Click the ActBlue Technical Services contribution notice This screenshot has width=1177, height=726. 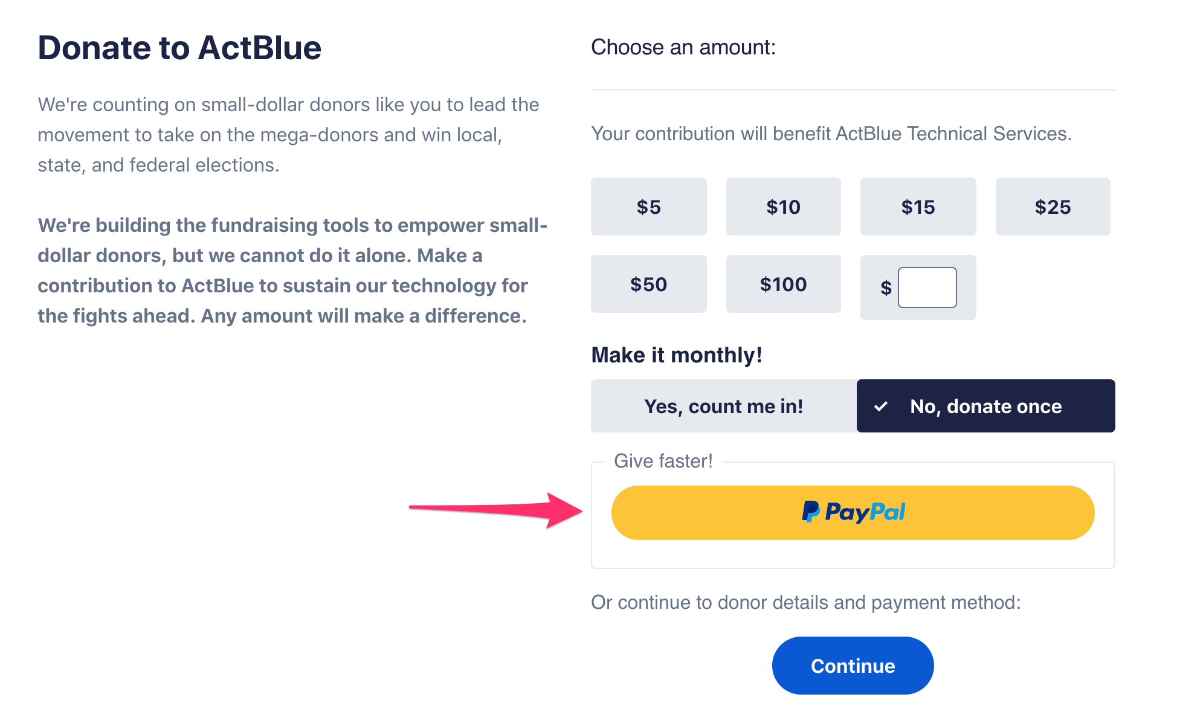pos(831,133)
